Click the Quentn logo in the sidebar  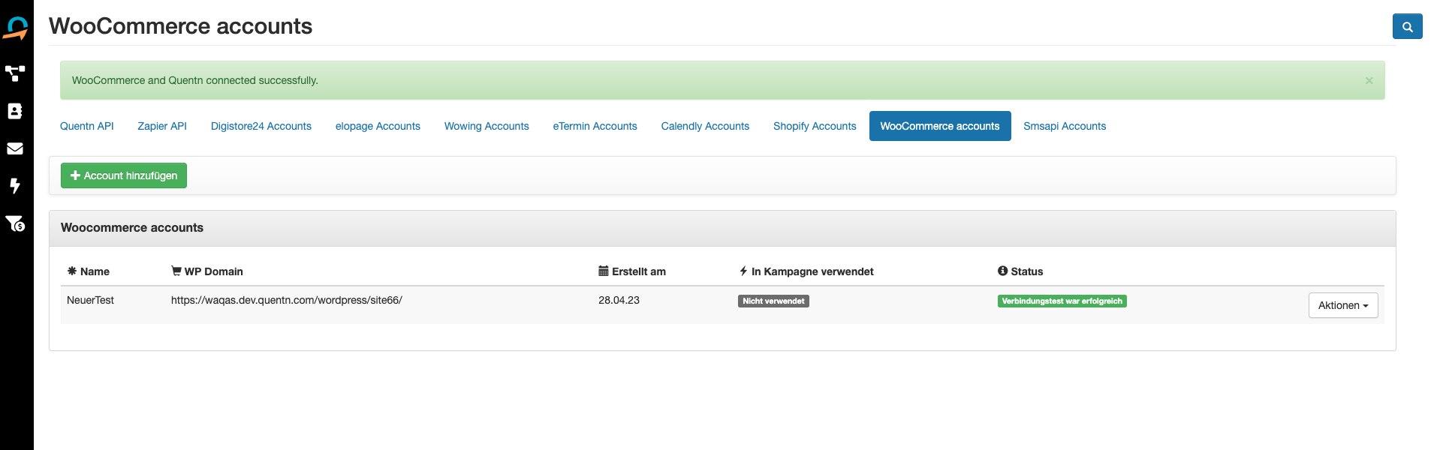click(16, 28)
